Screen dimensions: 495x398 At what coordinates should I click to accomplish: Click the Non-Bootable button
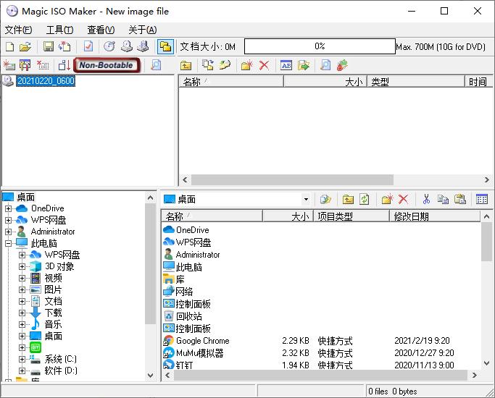(x=107, y=65)
